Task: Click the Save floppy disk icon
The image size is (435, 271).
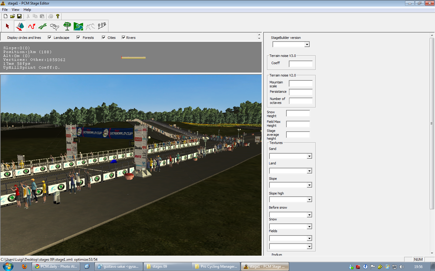Action: (x=19, y=16)
